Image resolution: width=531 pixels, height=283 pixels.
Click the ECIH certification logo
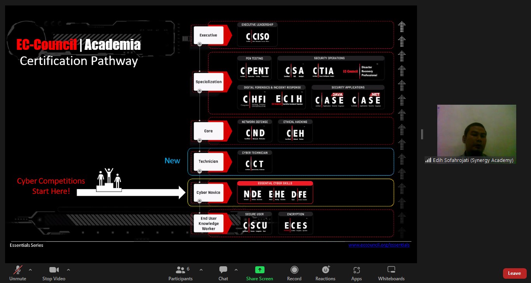[x=287, y=100]
